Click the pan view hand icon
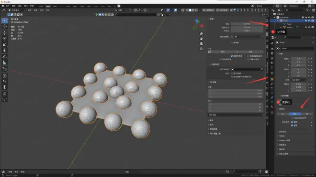The image size is (316, 177). click(201, 39)
